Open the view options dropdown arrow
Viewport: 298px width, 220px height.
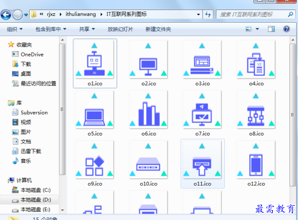257,29
